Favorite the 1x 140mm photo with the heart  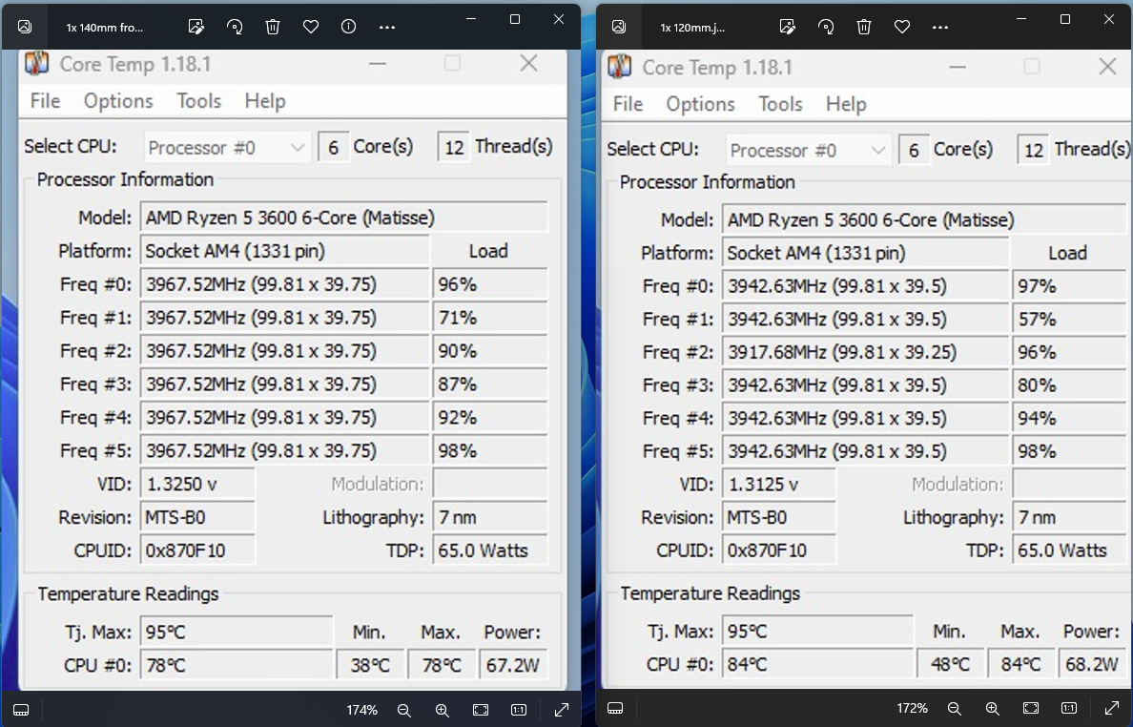coord(311,27)
